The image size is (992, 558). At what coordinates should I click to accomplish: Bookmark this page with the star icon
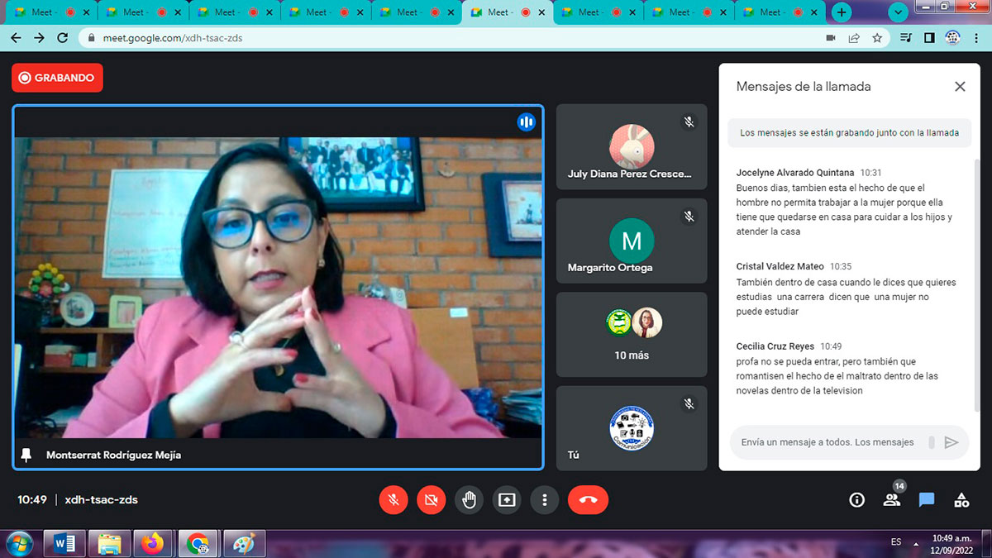(877, 38)
